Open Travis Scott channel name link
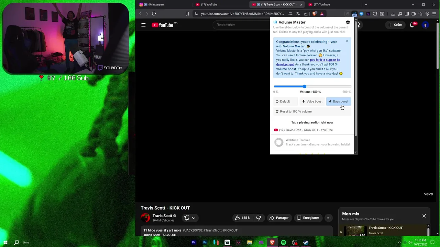This screenshot has width=440, height=247. [x=162, y=216]
